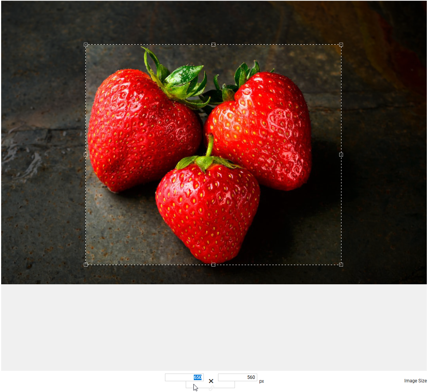Click the bottom-center crop handle
428x392 pixels.
click(x=213, y=265)
